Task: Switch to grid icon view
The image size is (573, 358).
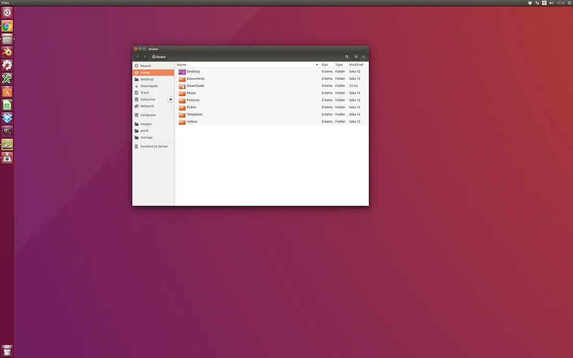Action: pos(364,57)
